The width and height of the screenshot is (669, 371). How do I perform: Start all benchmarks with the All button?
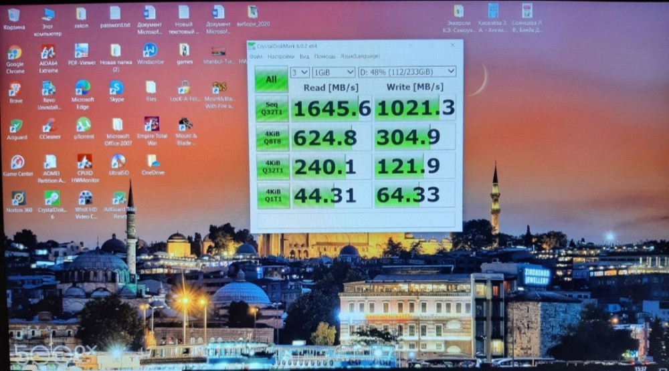272,80
